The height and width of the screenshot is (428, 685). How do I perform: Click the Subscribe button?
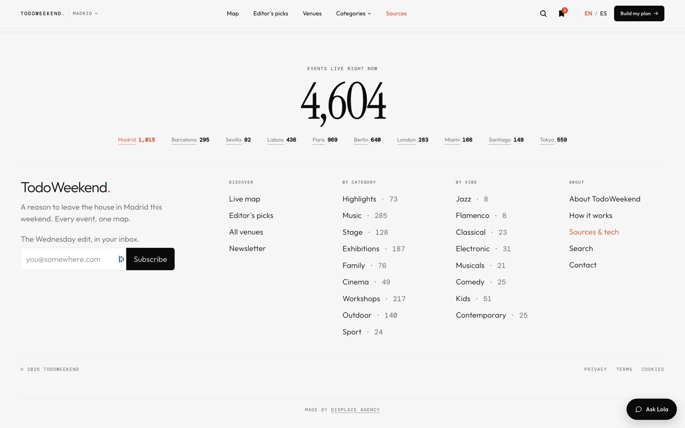[x=150, y=259]
